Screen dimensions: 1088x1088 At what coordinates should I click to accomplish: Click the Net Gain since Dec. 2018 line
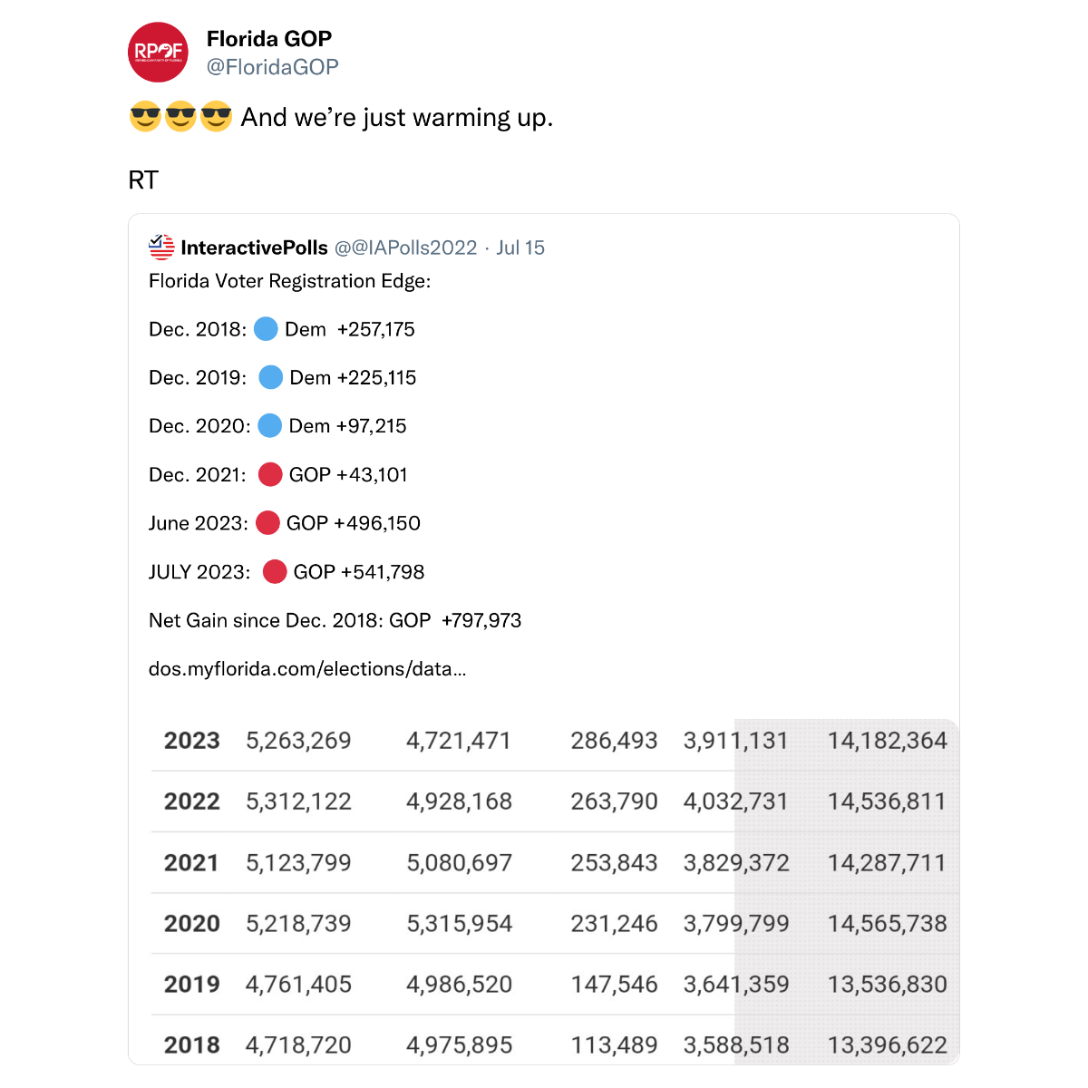point(335,621)
